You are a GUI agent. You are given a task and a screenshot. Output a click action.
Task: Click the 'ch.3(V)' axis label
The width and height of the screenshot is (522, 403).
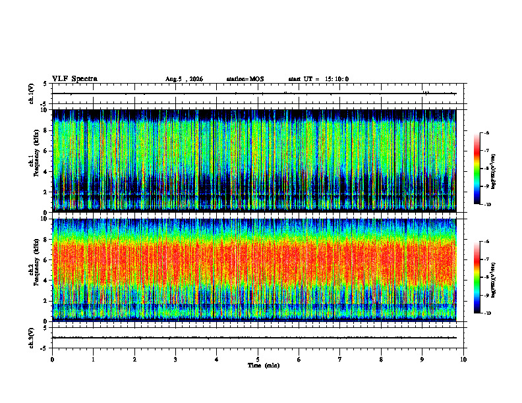(x=32, y=338)
